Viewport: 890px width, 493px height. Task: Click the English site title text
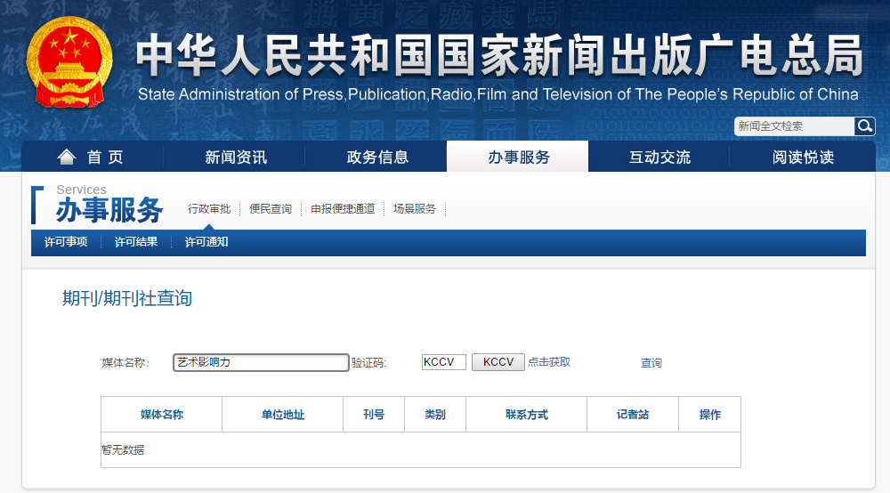pos(498,94)
